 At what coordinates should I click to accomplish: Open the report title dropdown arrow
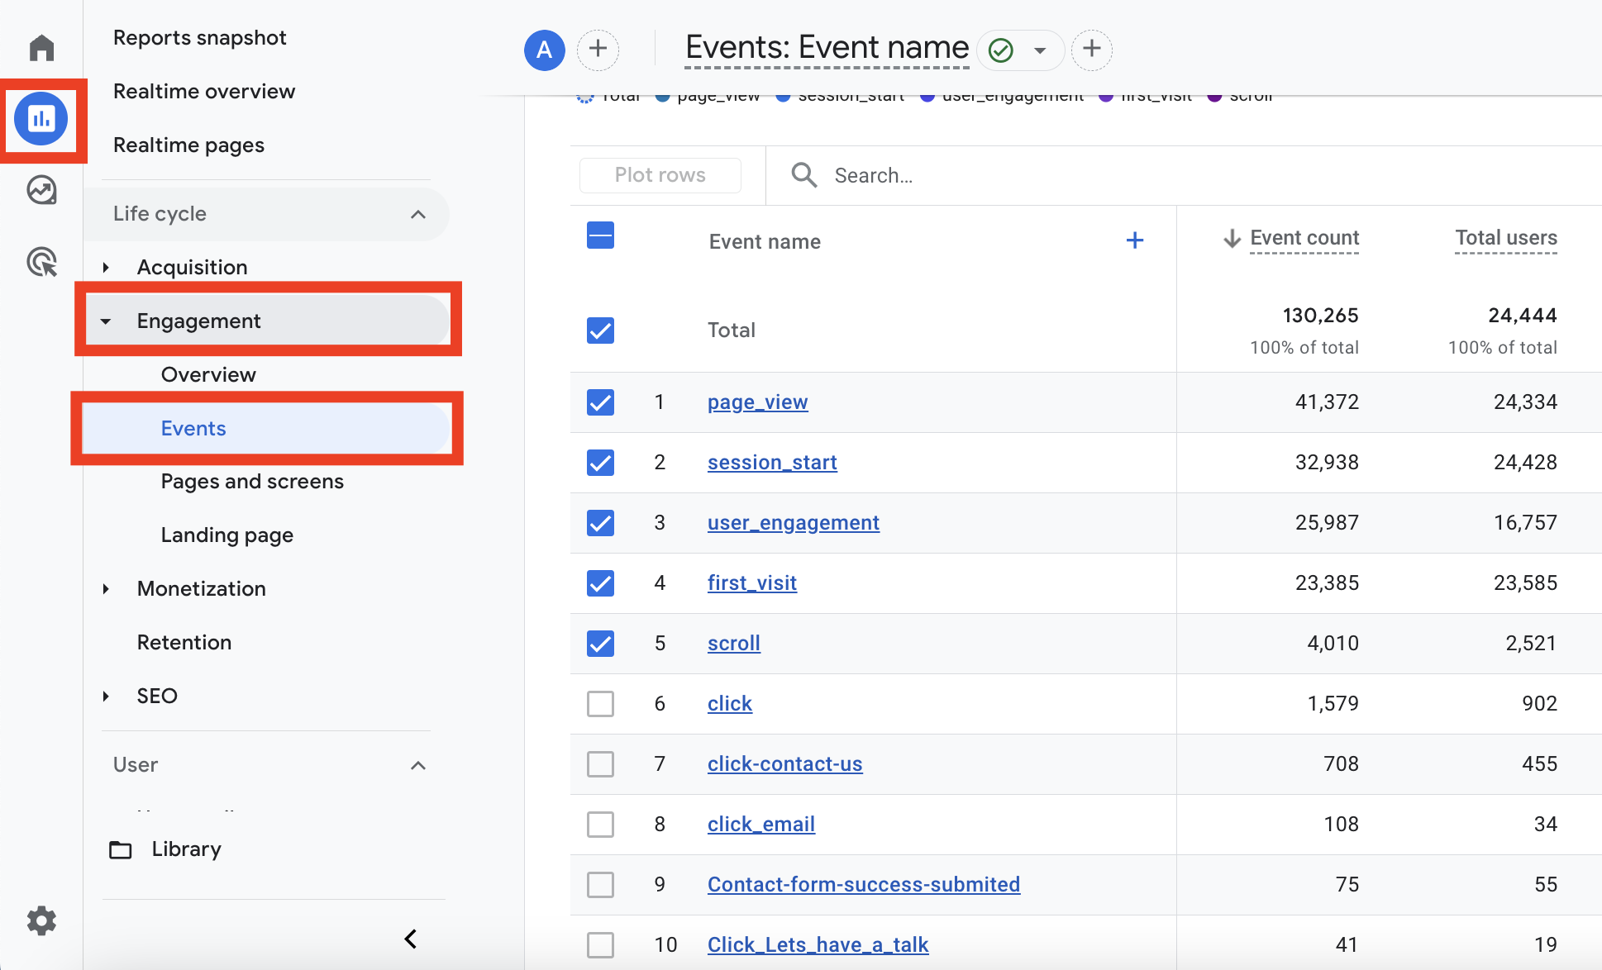click(x=1040, y=50)
